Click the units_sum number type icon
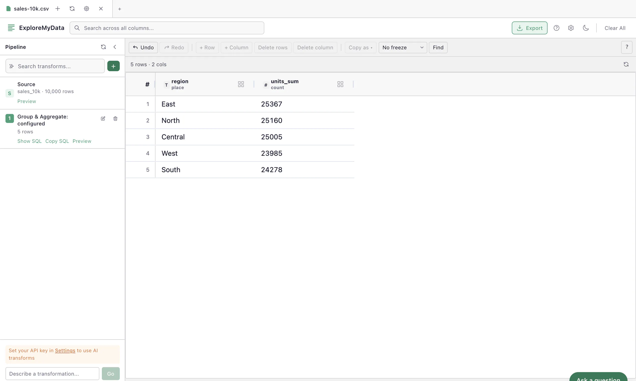 (x=266, y=85)
